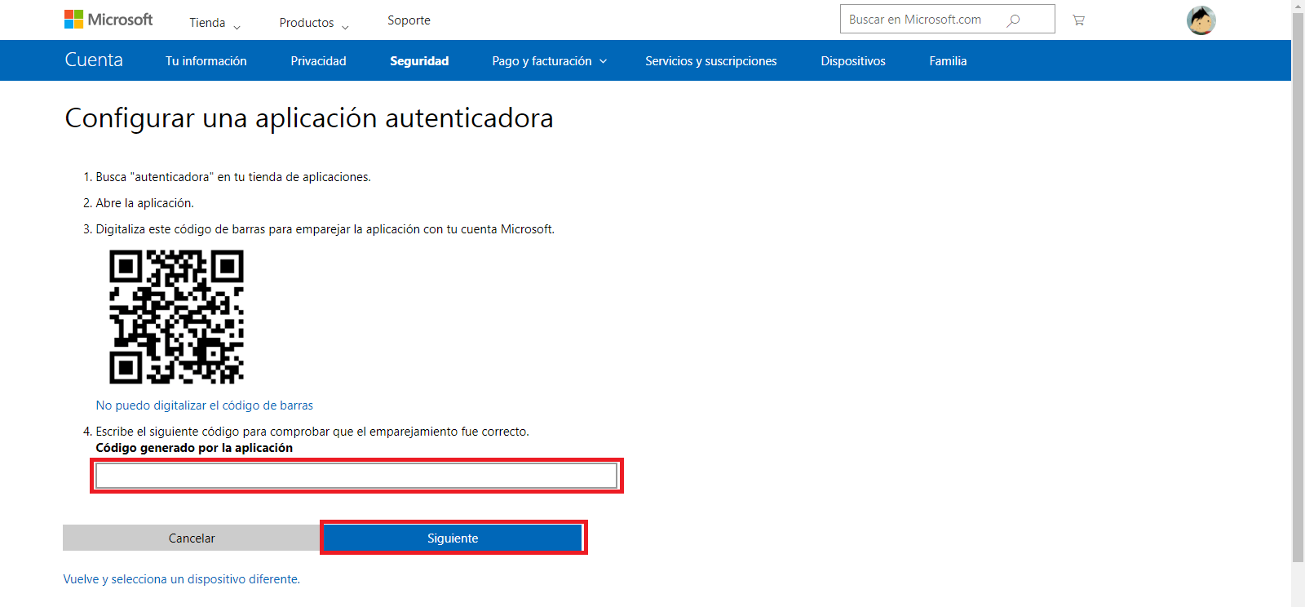The height and width of the screenshot is (607, 1305).
Task: Expand the Tienda dropdown
Action: [215, 23]
